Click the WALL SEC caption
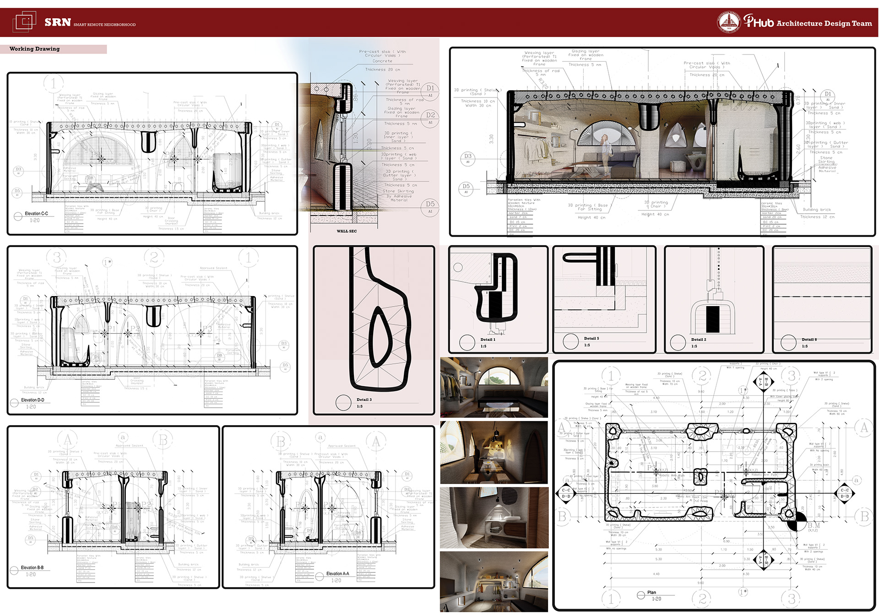Image resolution: width=879 pixels, height=615 pixels. tap(347, 231)
